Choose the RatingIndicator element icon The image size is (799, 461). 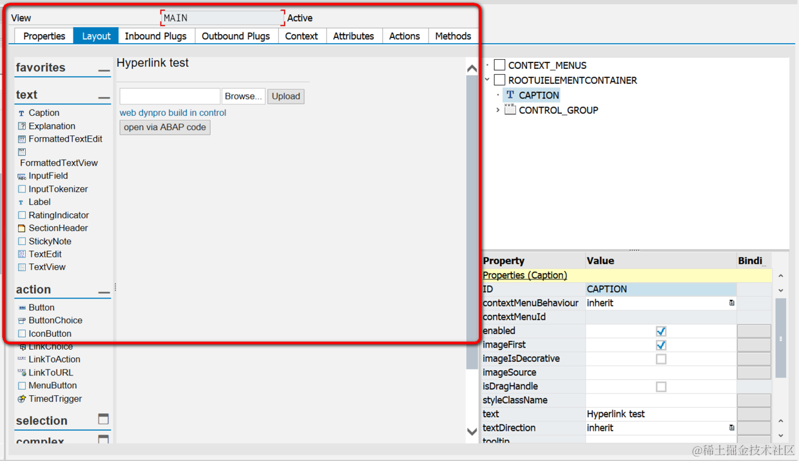[x=22, y=215]
